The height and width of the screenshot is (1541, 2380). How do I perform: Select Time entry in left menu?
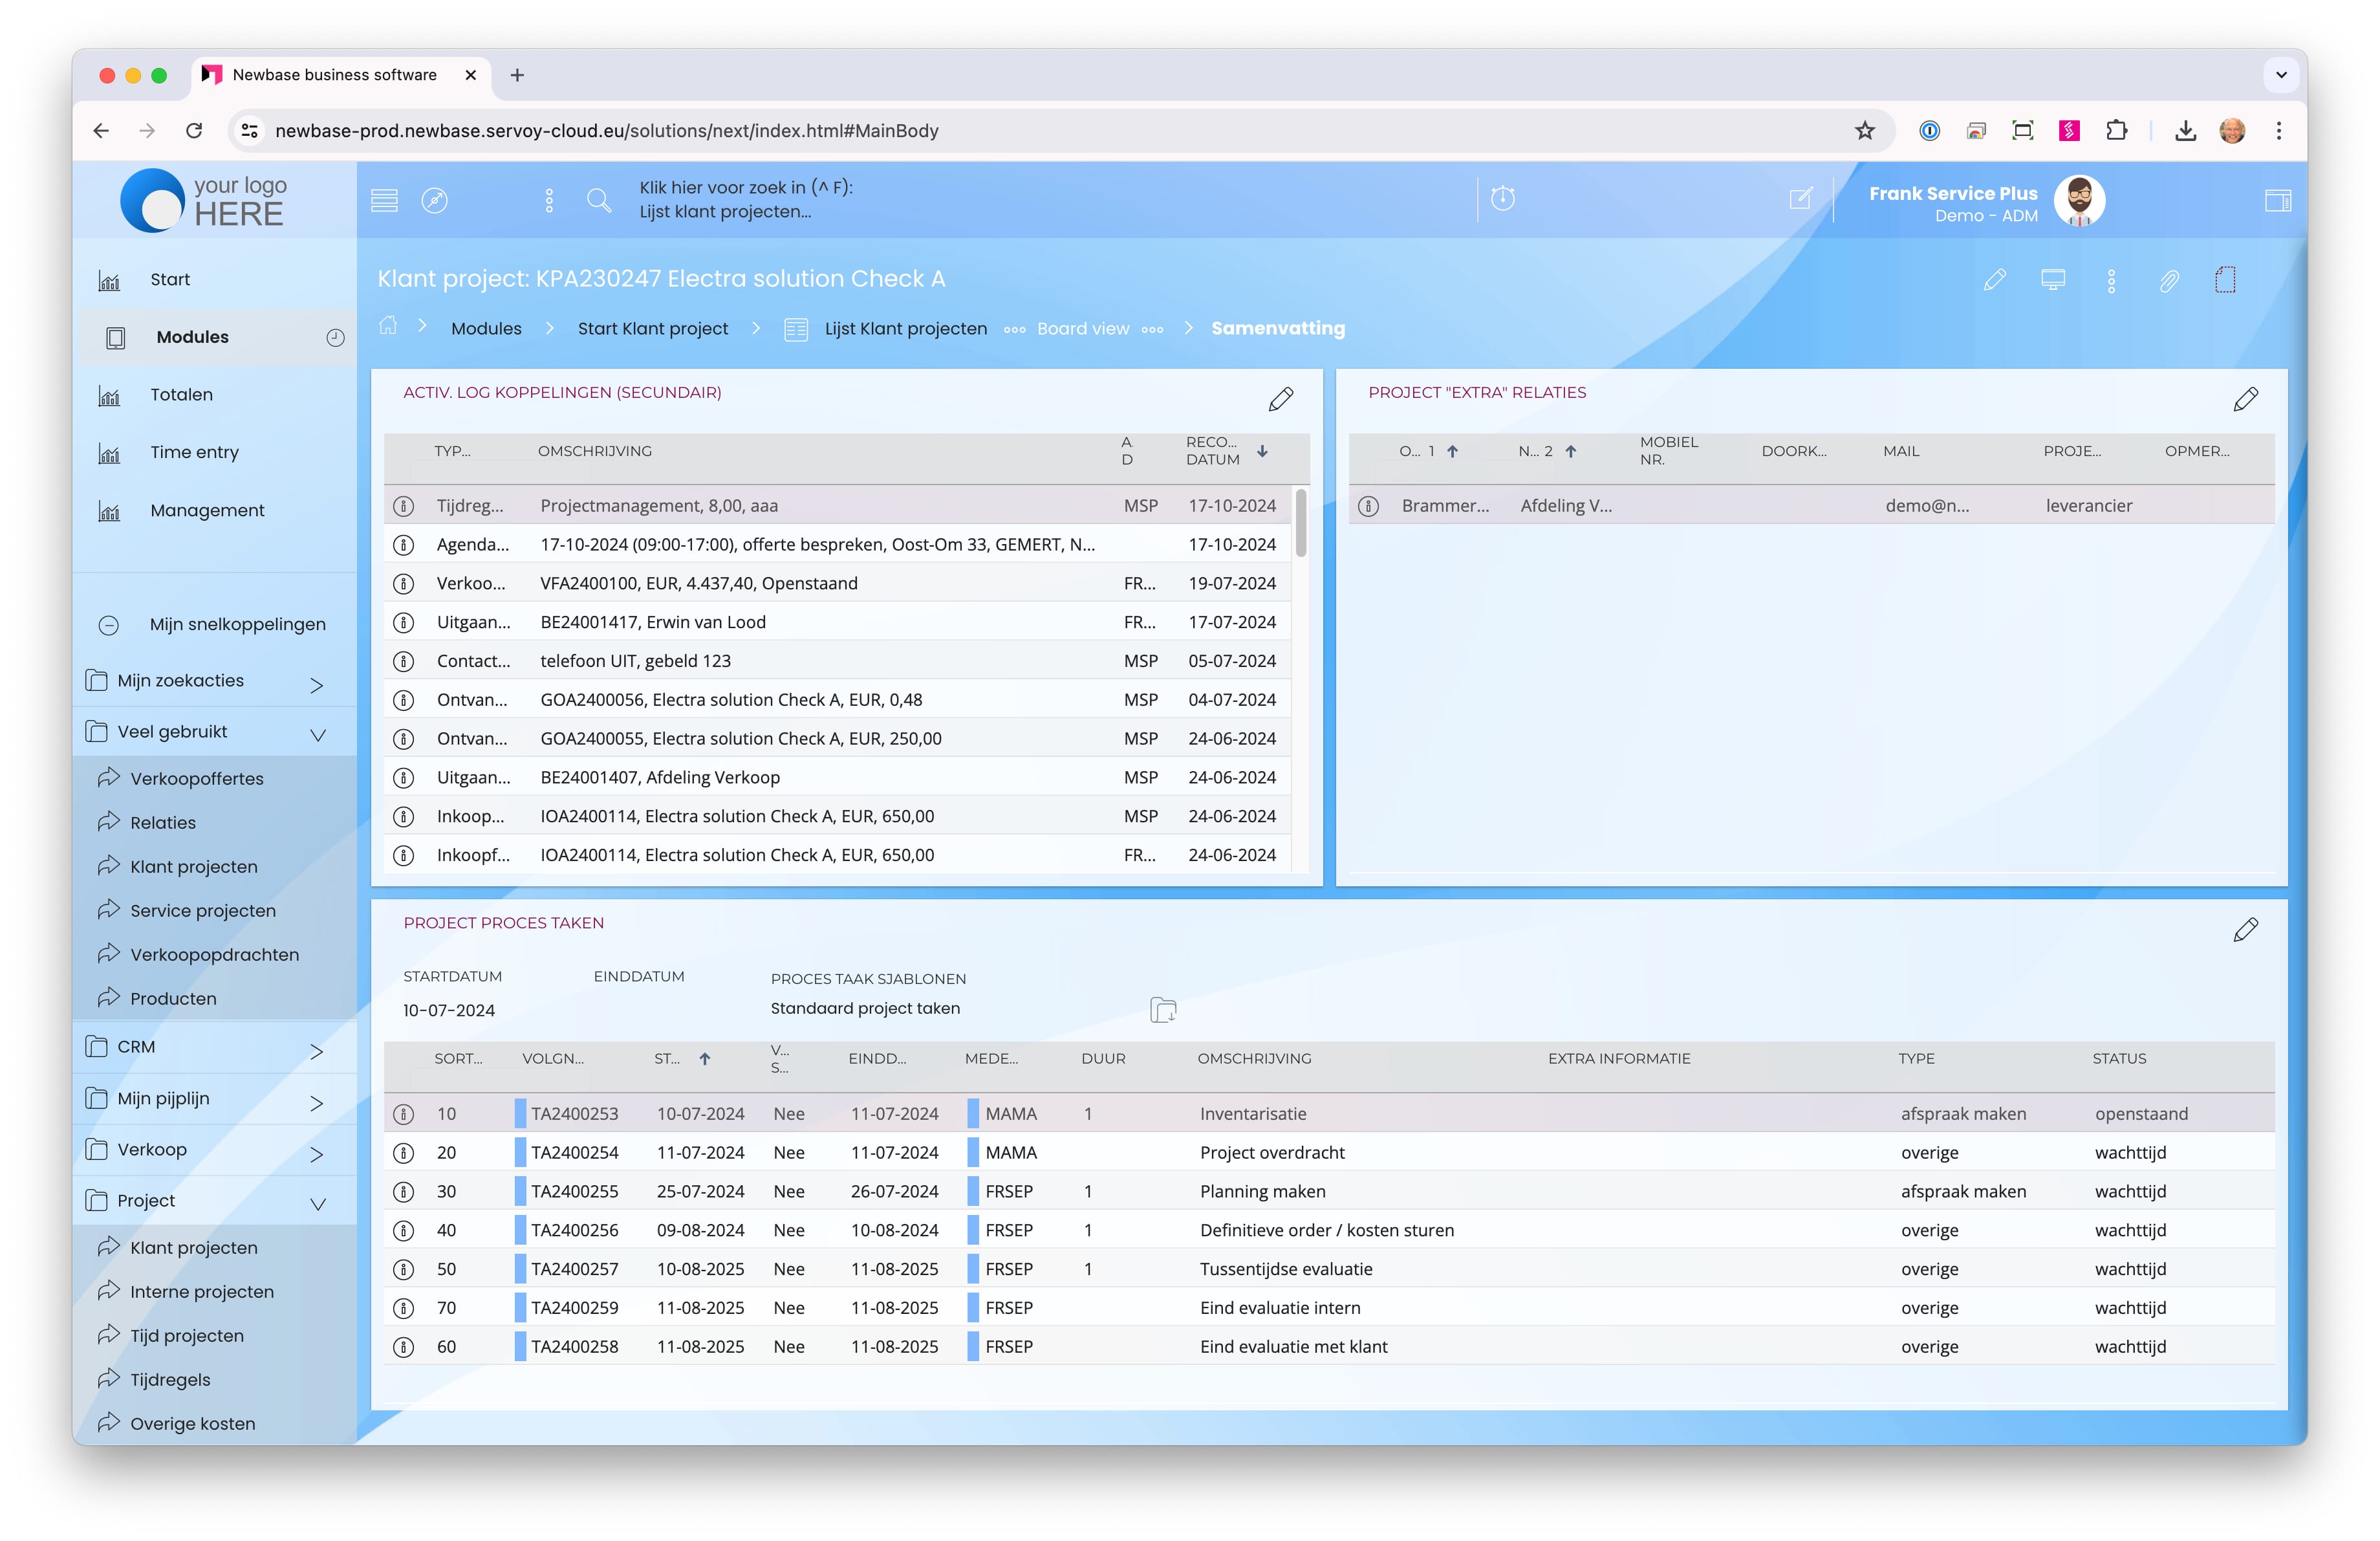tap(194, 452)
